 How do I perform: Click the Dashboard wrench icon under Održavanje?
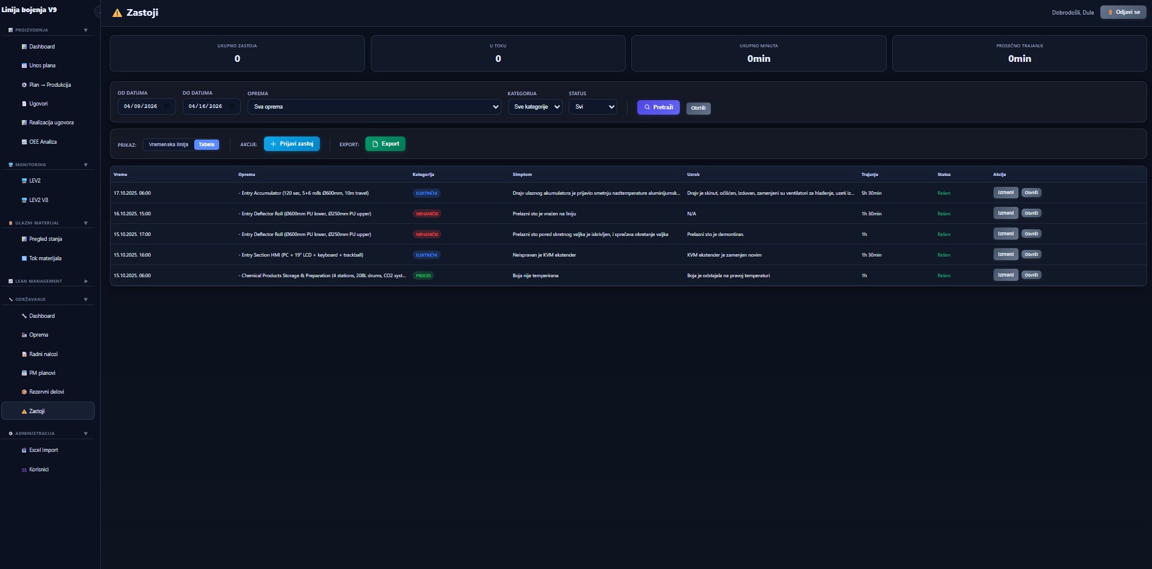(x=24, y=316)
